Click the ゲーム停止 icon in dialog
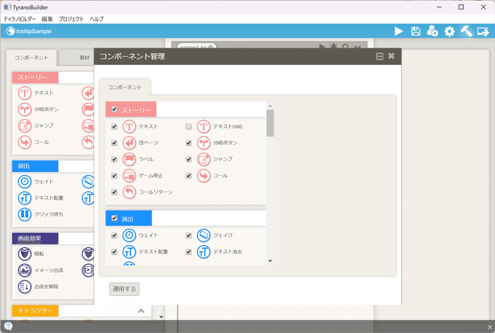This screenshot has width=495, height=333. 129,176
